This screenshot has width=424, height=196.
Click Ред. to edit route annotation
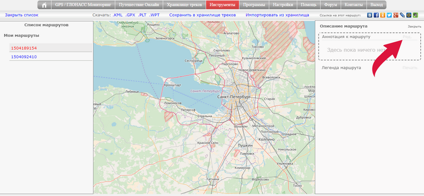pos(407,36)
